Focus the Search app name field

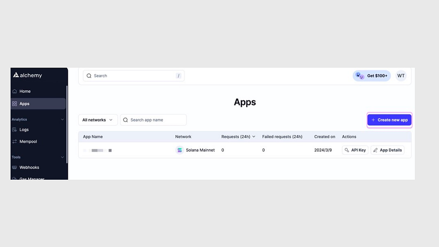pos(154,120)
